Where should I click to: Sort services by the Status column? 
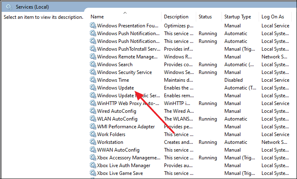click(x=205, y=17)
